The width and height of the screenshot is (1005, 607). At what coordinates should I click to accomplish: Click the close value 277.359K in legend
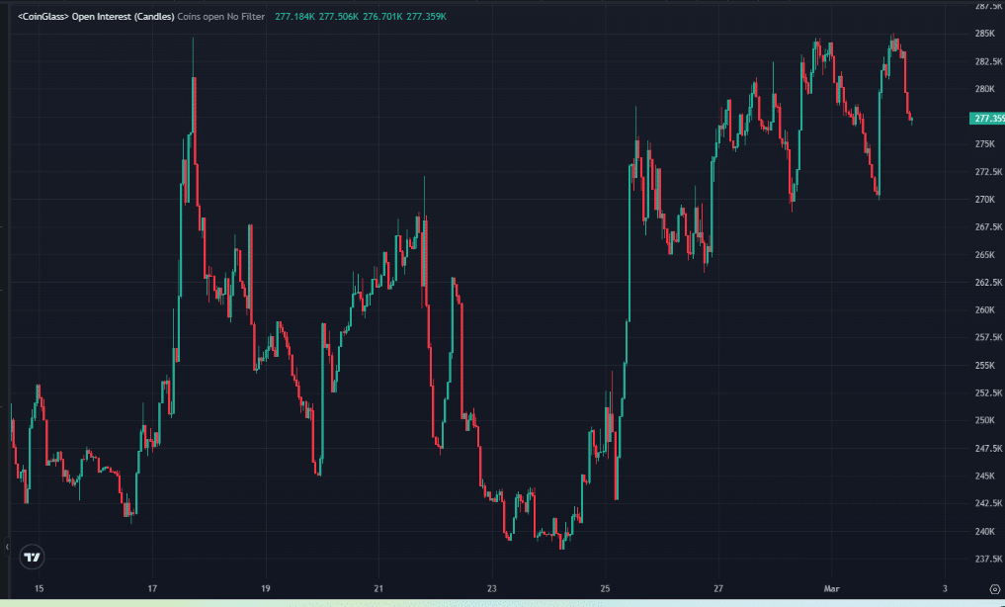coord(426,17)
